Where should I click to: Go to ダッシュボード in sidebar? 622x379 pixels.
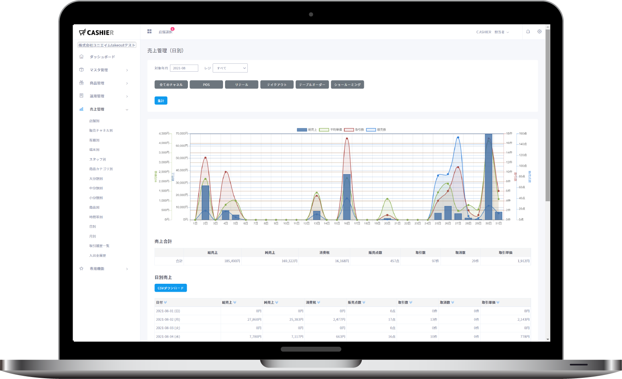tap(102, 57)
